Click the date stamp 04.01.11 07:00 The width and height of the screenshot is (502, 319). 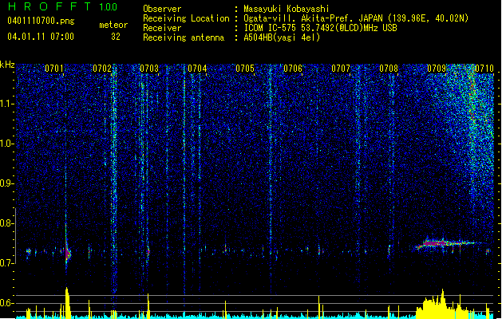point(41,37)
